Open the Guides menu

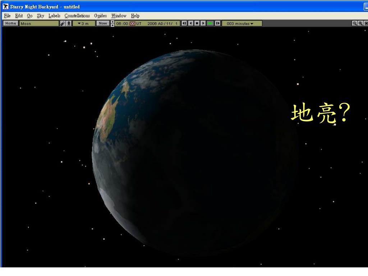coord(100,16)
